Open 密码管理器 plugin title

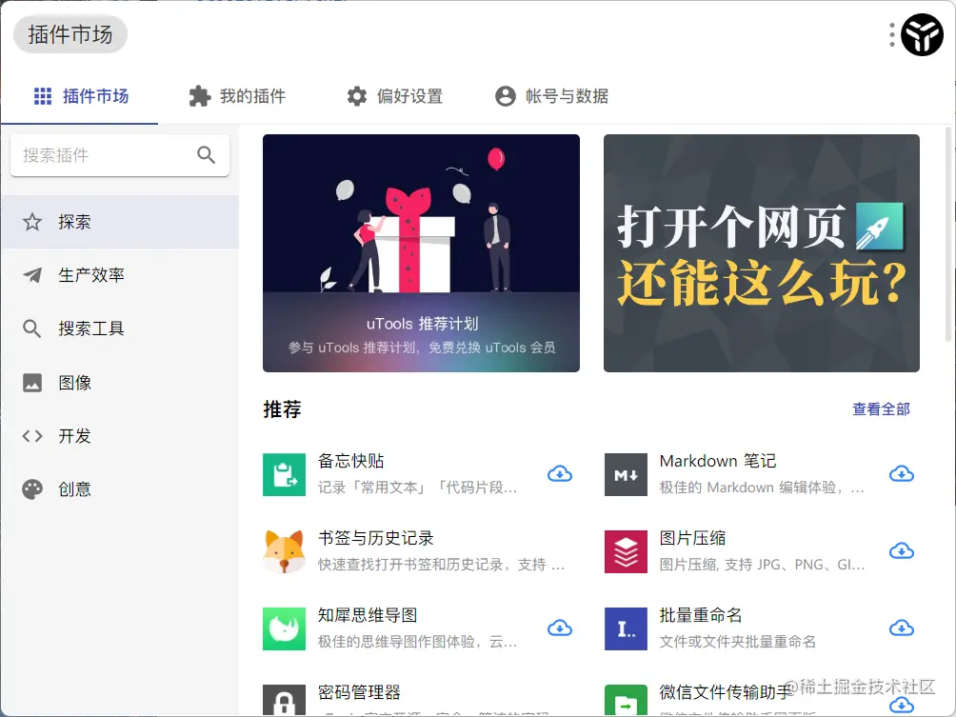pyautogui.click(x=359, y=692)
